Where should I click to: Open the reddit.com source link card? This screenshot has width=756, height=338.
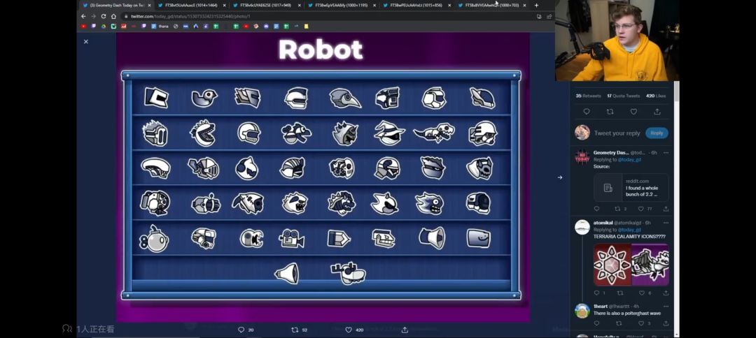click(631, 188)
